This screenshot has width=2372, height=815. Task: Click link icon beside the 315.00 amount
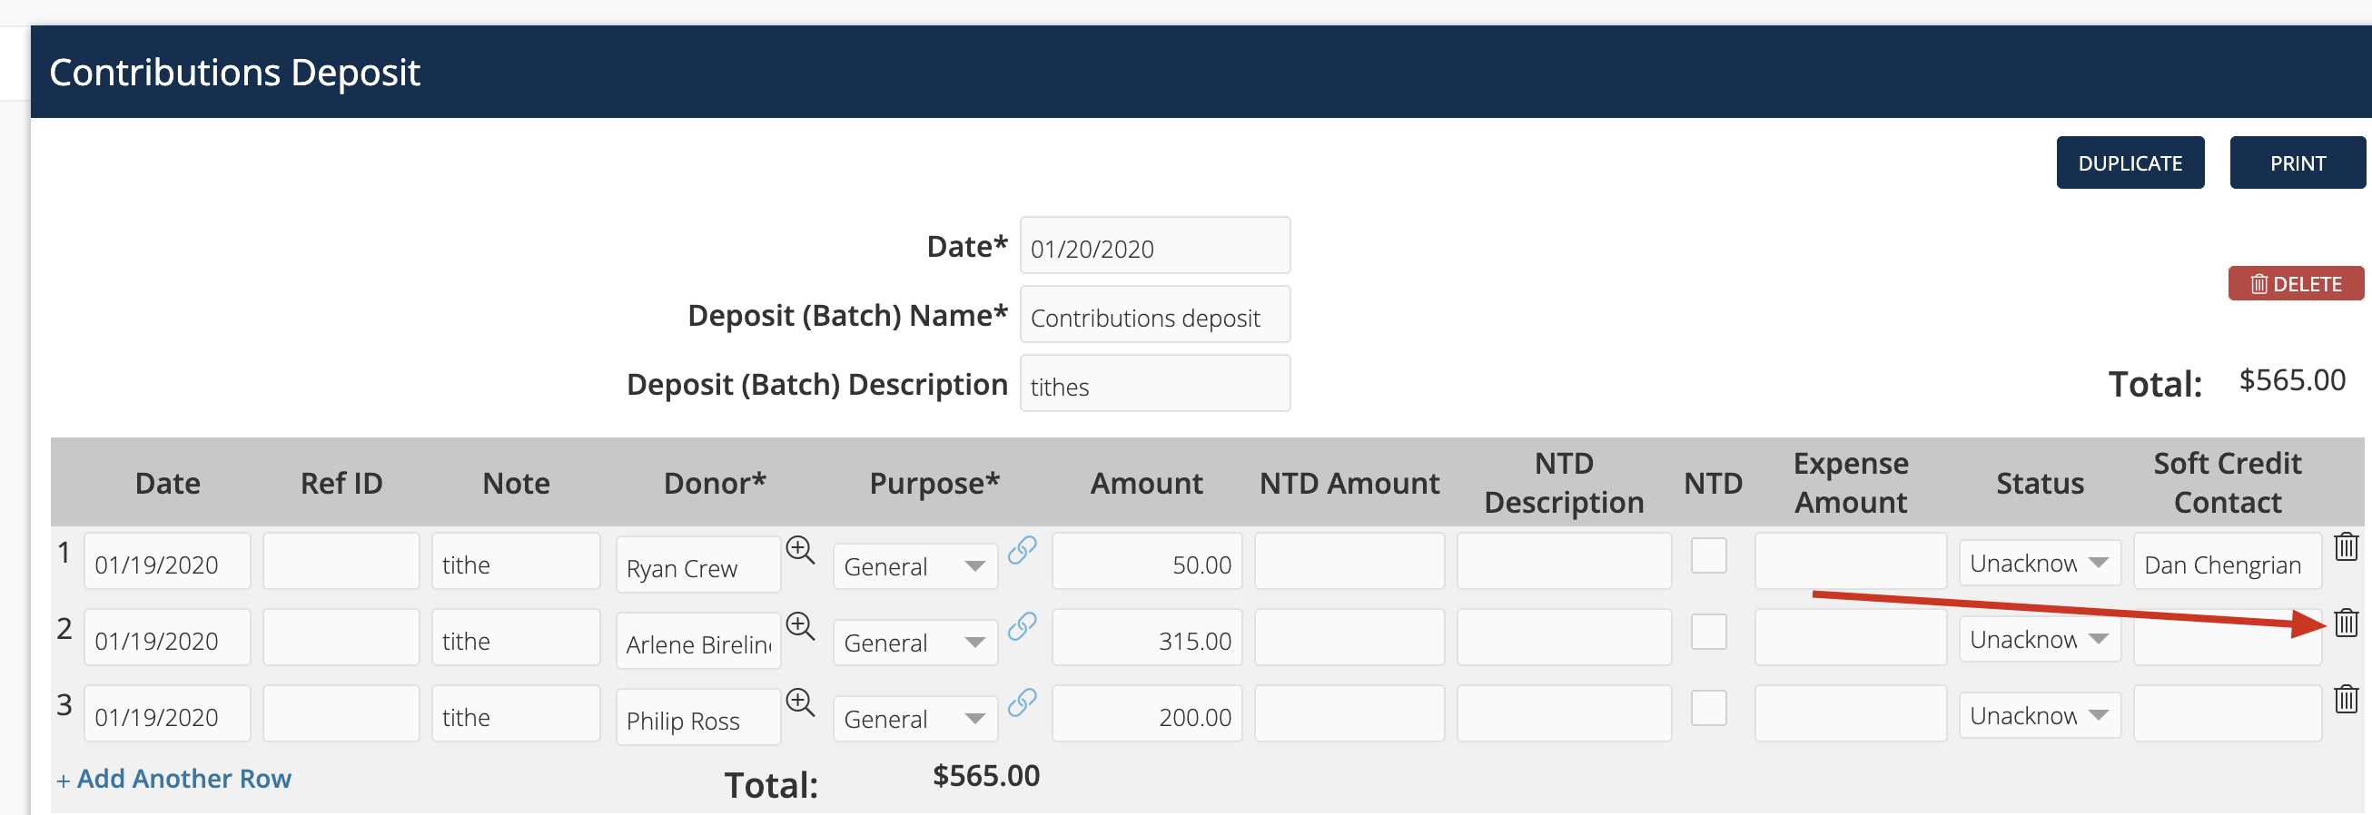tap(1023, 626)
